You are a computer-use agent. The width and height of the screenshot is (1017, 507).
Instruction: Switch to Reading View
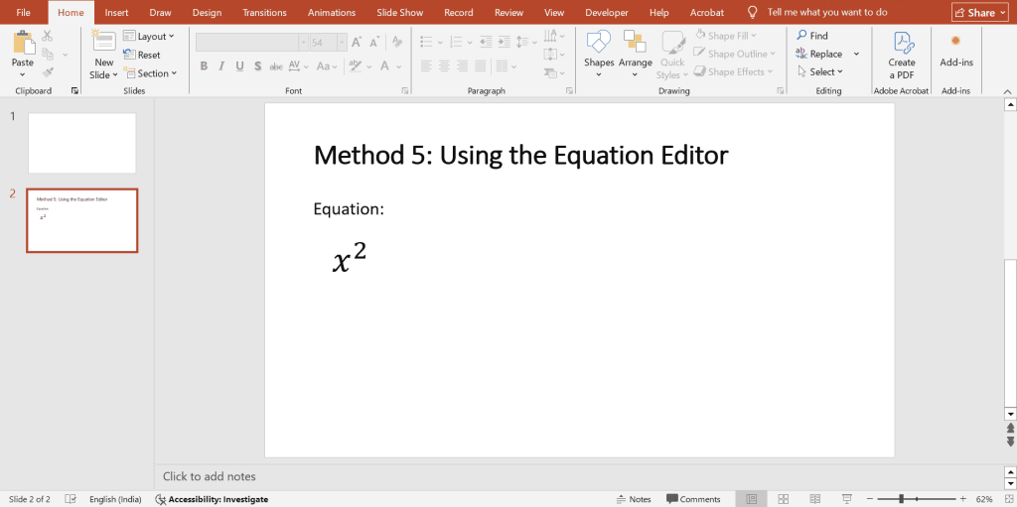pos(815,499)
